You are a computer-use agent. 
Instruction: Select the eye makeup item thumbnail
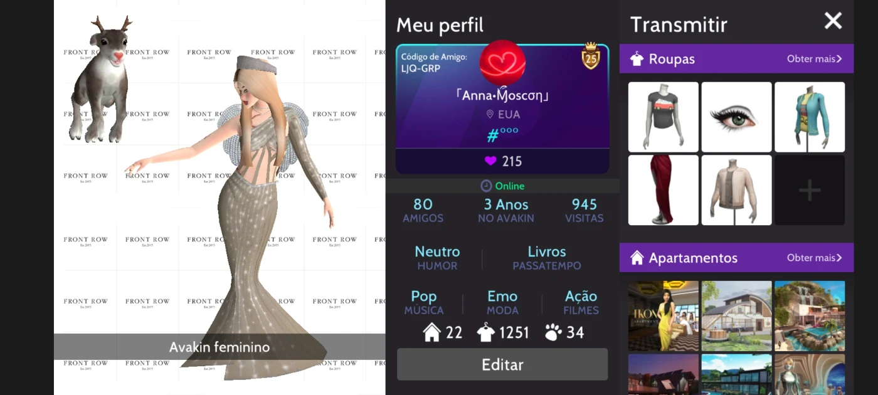[x=736, y=117]
